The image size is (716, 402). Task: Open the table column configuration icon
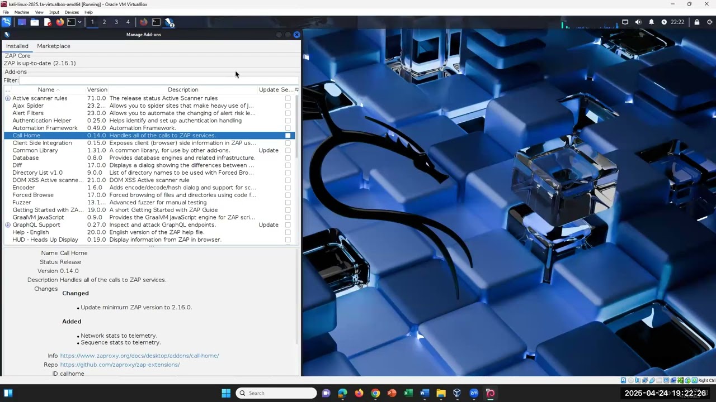coord(296,89)
